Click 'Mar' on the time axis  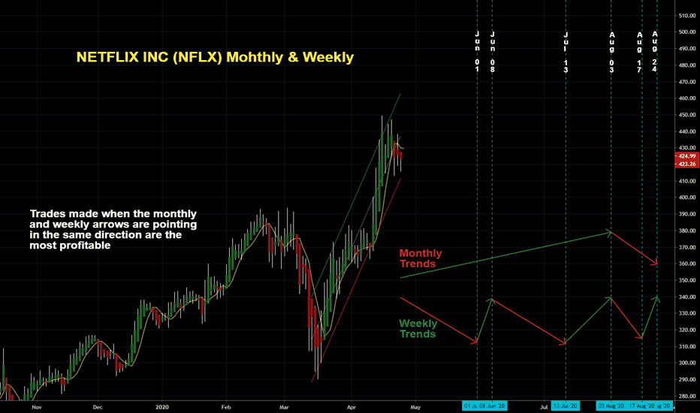pos(284,407)
